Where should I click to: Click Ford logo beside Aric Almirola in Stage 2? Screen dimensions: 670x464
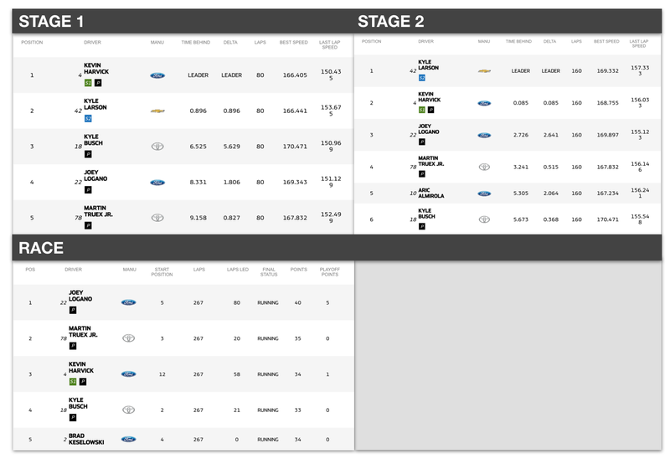coord(484,193)
